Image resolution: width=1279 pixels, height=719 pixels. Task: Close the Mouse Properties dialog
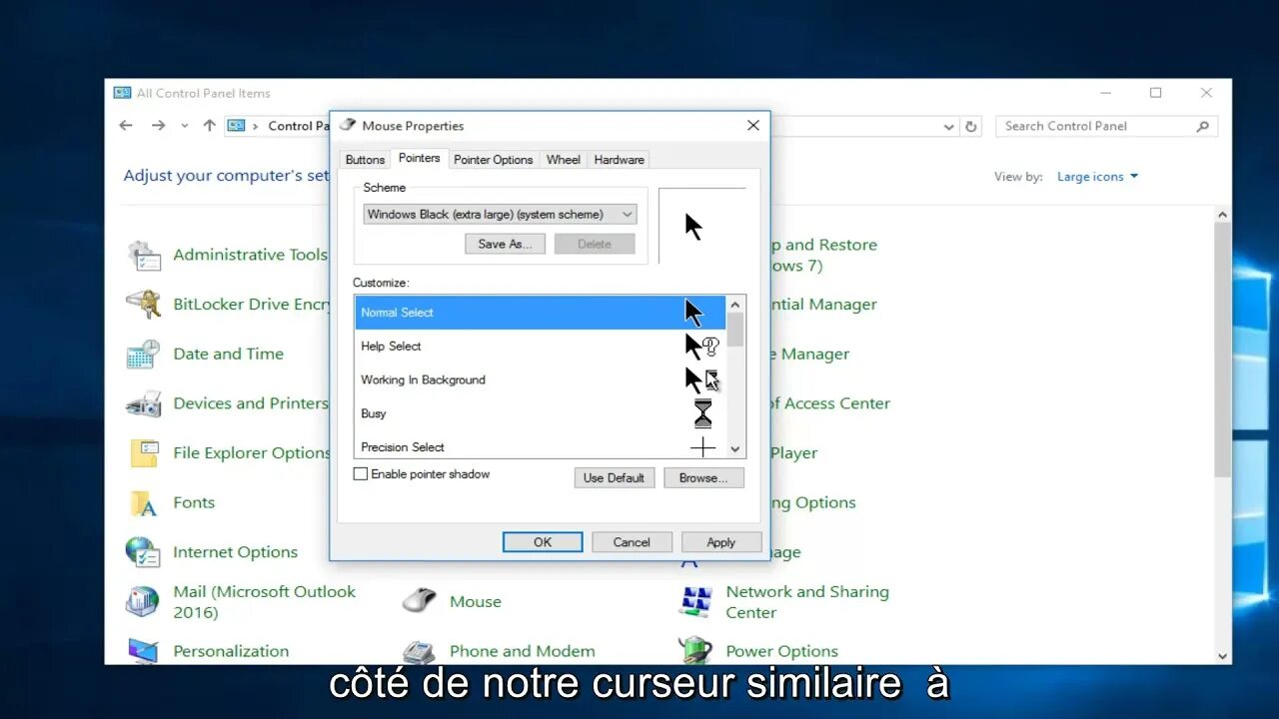pyautogui.click(x=753, y=126)
